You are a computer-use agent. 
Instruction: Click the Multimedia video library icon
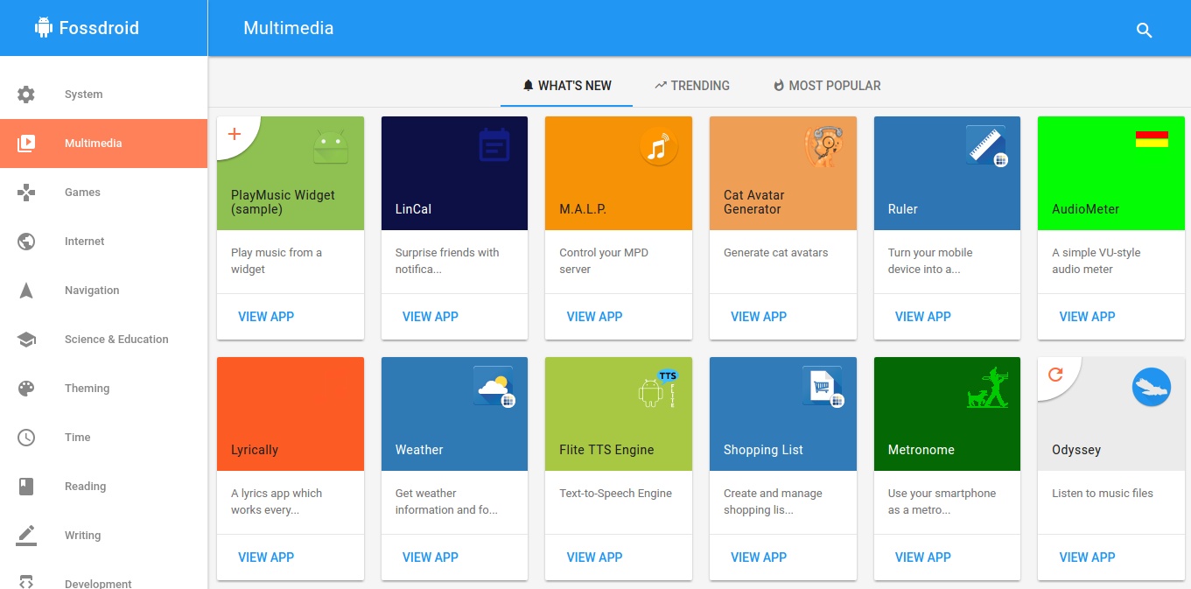click(x=26, y=144)
